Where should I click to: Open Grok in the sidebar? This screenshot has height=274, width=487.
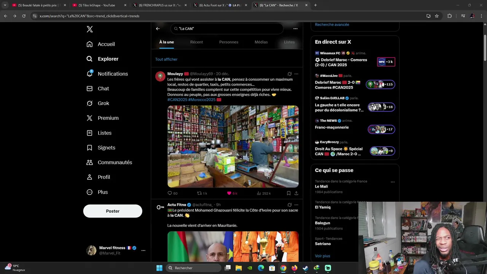98,103
